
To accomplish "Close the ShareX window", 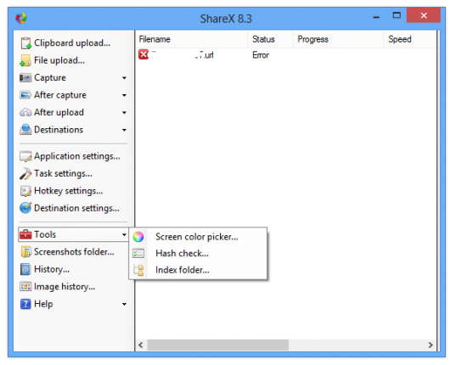I will [424, 15].
